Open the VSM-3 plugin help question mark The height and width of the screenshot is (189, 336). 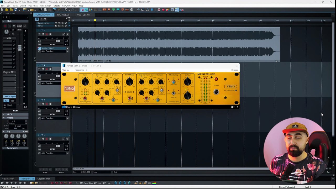[x=237, y=107]
